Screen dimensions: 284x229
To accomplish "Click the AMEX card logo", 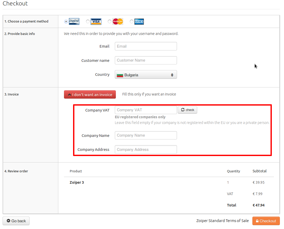I will tap(139, 22).
